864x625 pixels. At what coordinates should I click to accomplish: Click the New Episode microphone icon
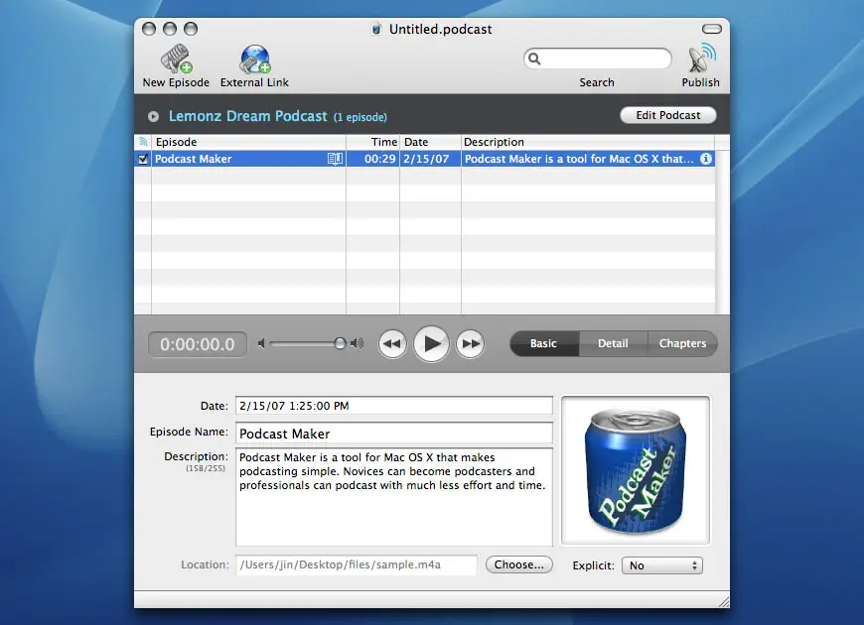point(177,59)
